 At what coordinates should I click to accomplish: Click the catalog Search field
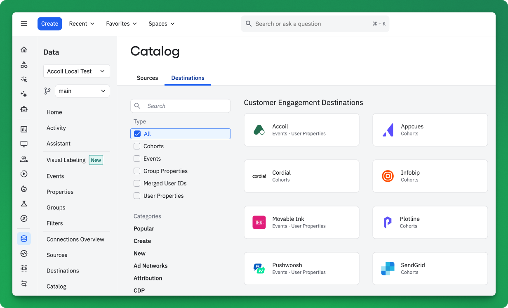[x=180, y=106]
